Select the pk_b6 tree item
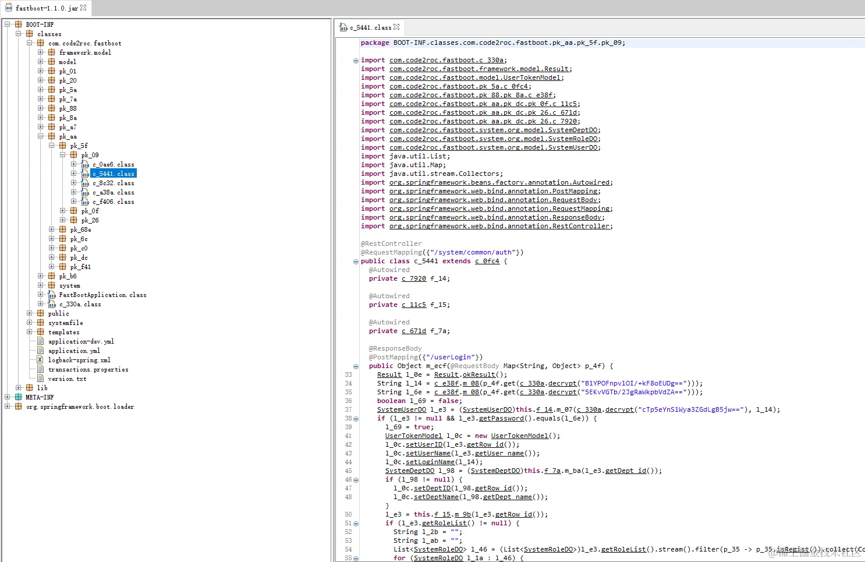865x562 pixels. click(x=68, y=276)
